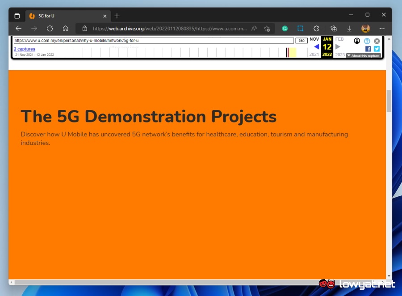Image resolution: width=402 pixels, height=296 pixels.
Task: Open the Grammarly extension icon
Action: (285, 28)
